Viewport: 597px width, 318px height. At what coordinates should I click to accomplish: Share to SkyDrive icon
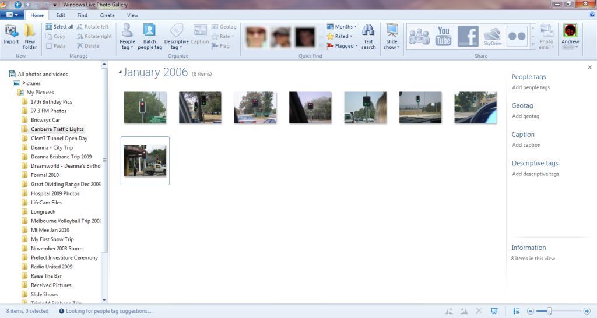(492, 37)
